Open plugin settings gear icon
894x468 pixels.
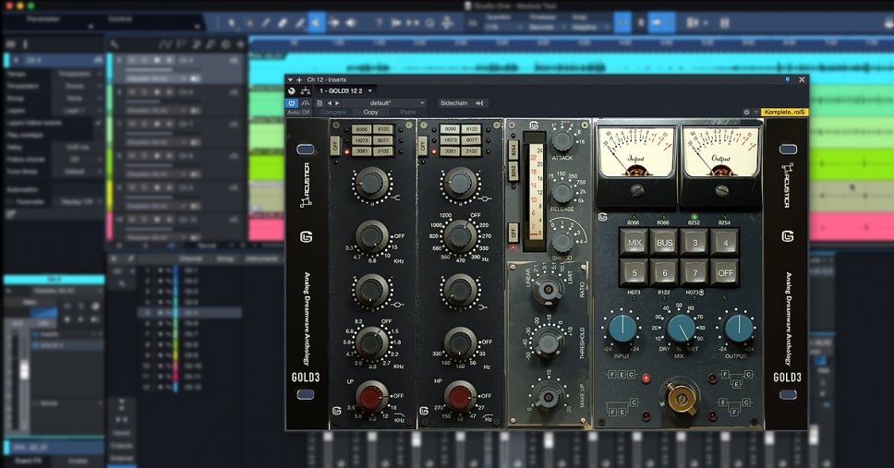tap(746, 112)
